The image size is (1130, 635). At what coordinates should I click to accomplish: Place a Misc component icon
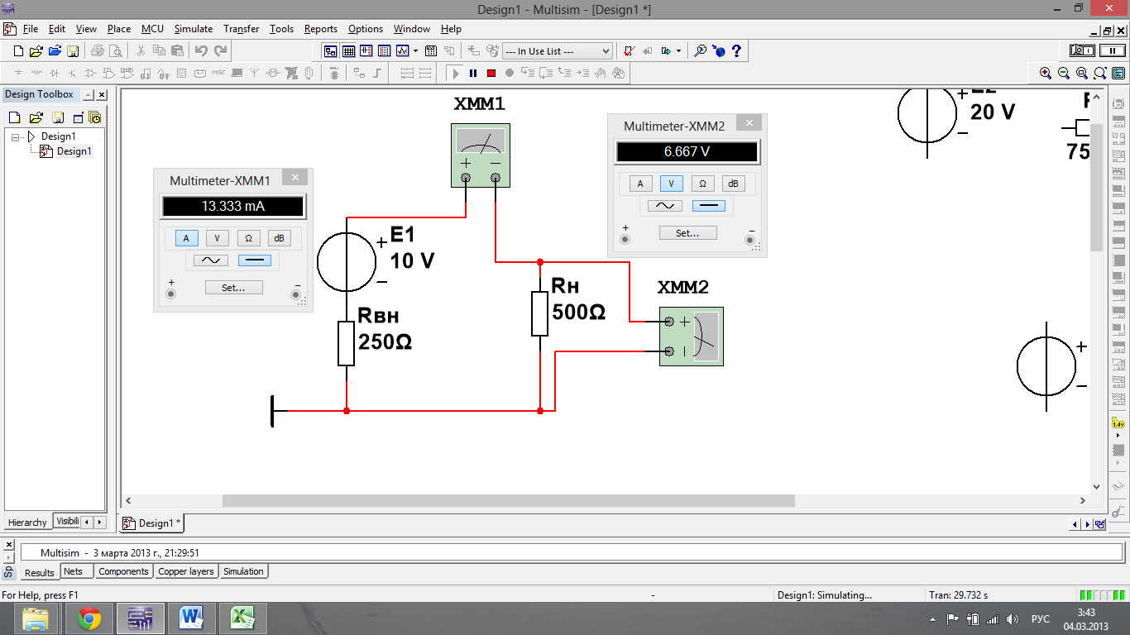pos(218,73)
